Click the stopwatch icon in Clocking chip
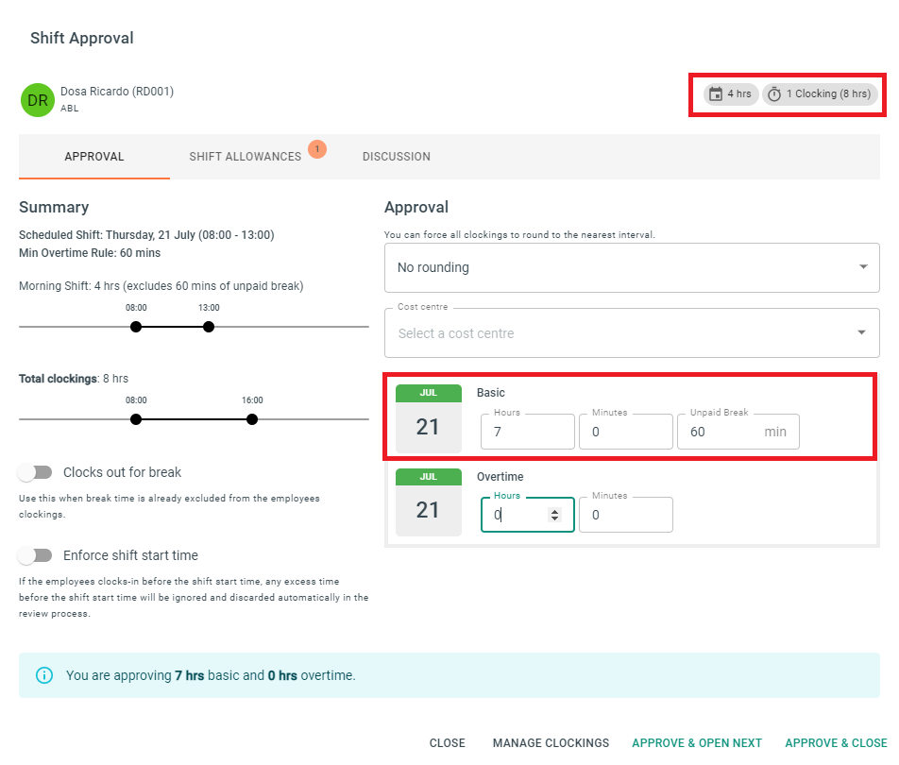 (x=774, y=94)
